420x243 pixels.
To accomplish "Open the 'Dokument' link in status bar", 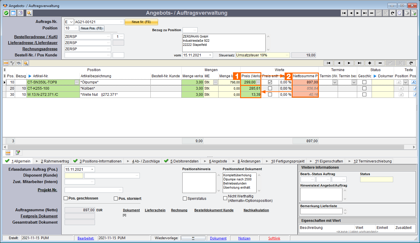I will [x=218, y=238].
